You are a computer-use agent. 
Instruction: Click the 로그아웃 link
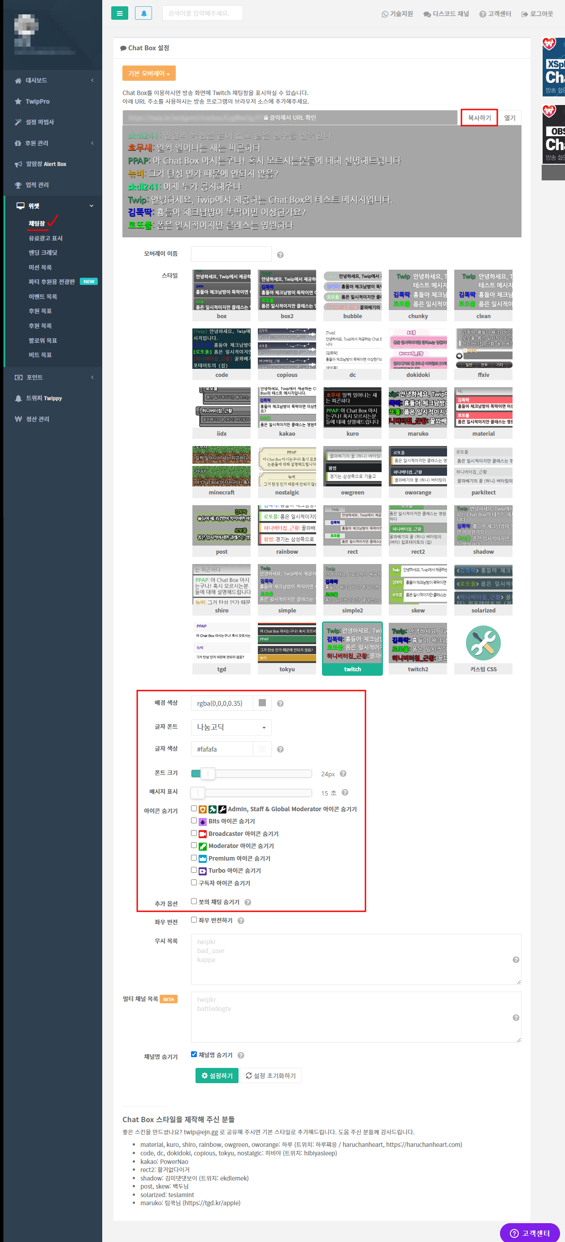click(x=537, y=14)
